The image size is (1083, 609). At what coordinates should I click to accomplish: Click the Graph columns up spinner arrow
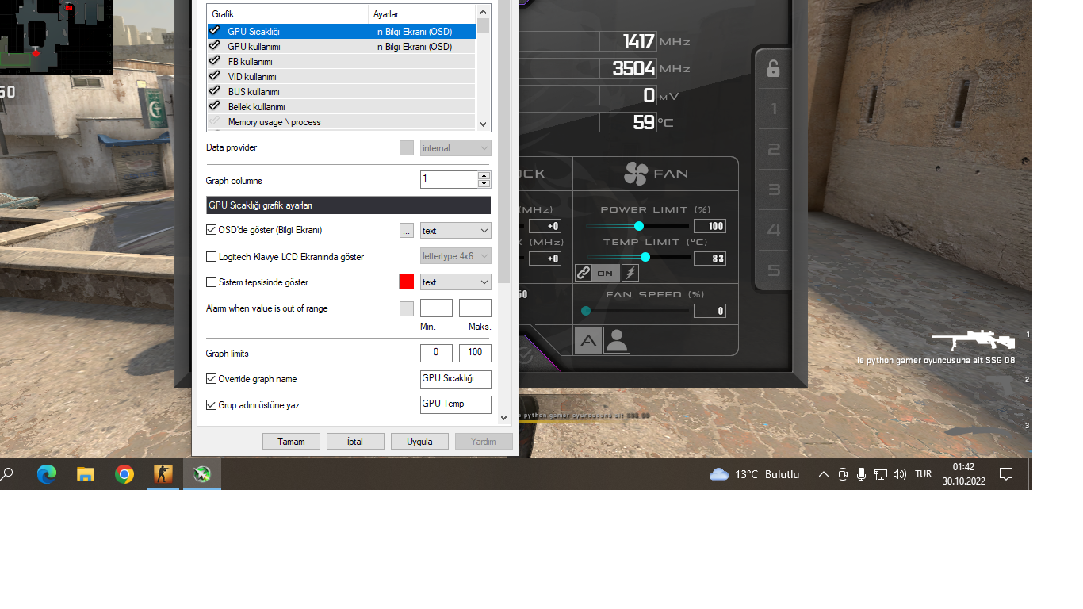[x=484, y=175]
